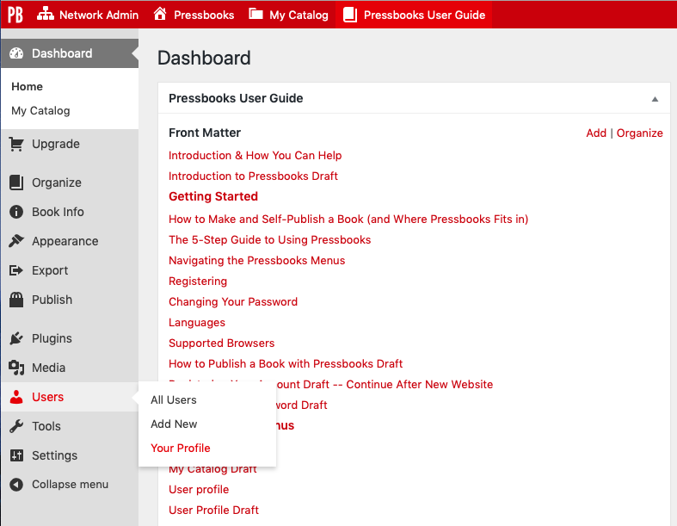677x526 pixels.
Task: Open My Catalog under Dashboard submenu
Action: [x=40, y=111]
